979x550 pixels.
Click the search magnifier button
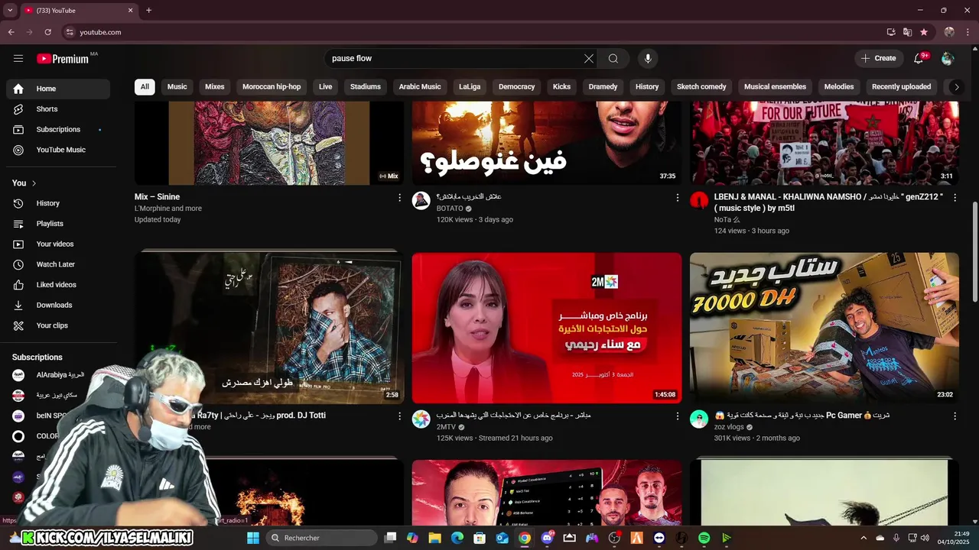pos(613,58)
